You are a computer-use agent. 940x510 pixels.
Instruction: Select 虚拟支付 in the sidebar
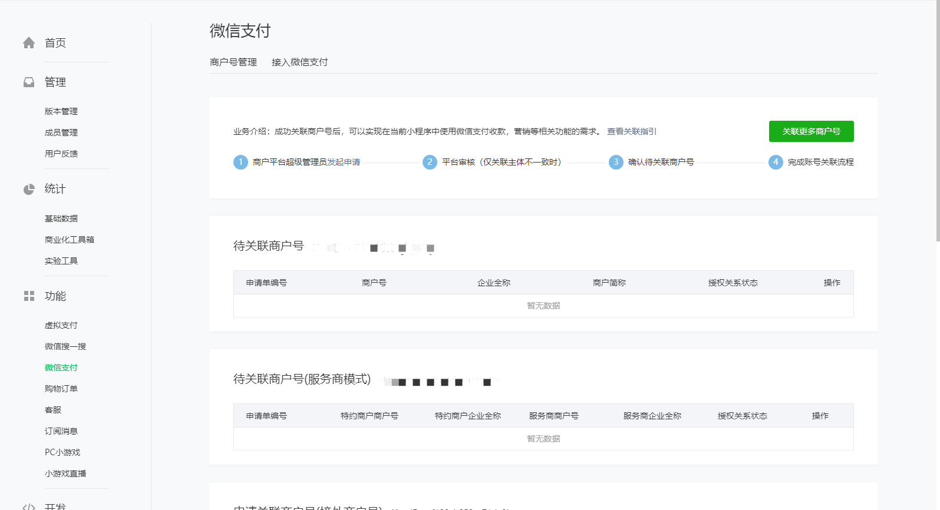61,325
